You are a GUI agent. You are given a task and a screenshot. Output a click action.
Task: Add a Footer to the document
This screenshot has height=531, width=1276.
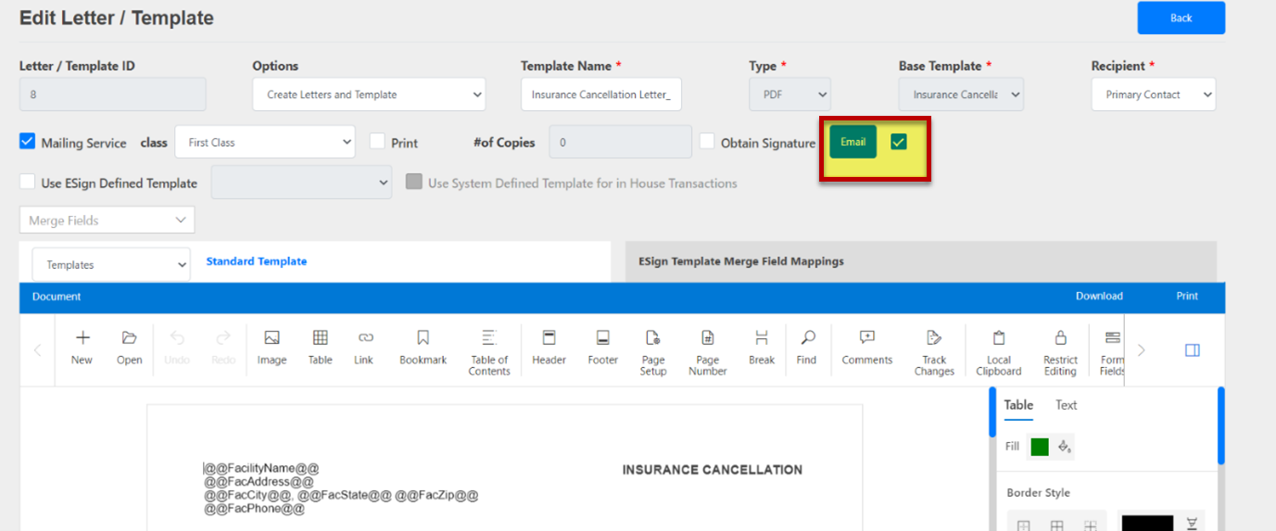pyautogui.click(x=602, y=348)
